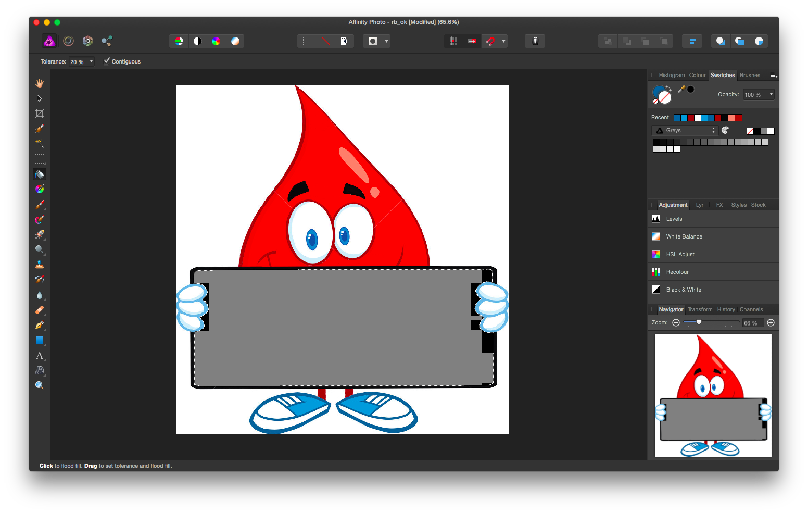This screenshot has height=513, width=808.
Task: Select the Flood Select magic wand tool
Action: click(x=40, y=143)
